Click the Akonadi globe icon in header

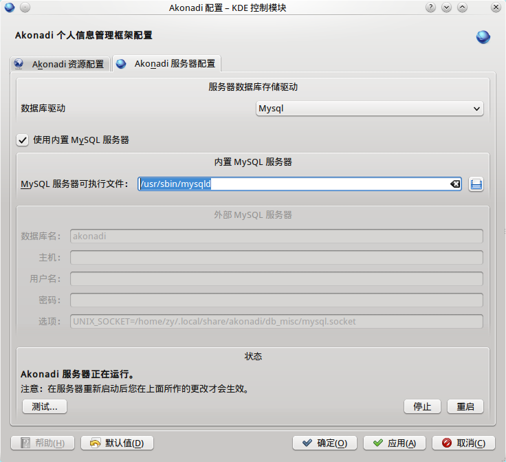point(483,36)
